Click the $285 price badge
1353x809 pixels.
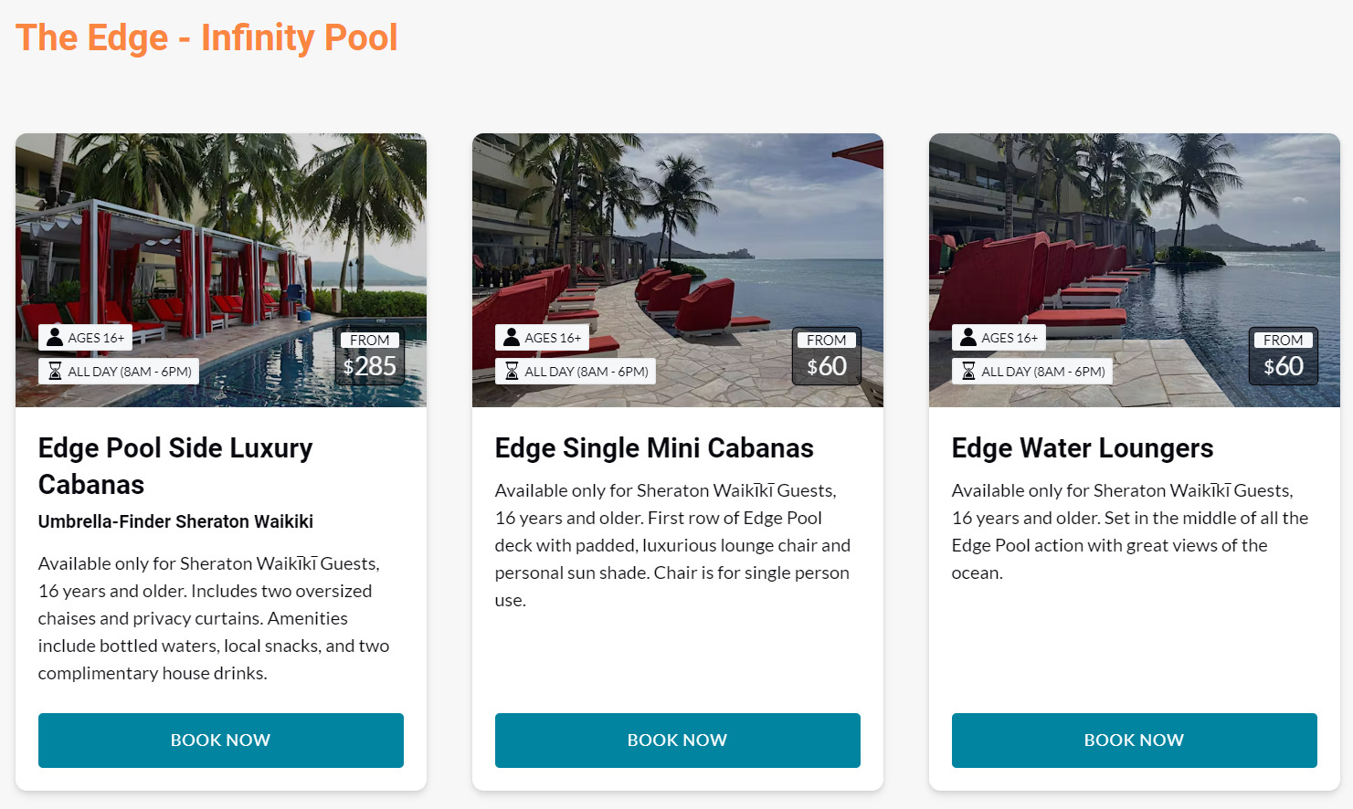coord(369,356)
